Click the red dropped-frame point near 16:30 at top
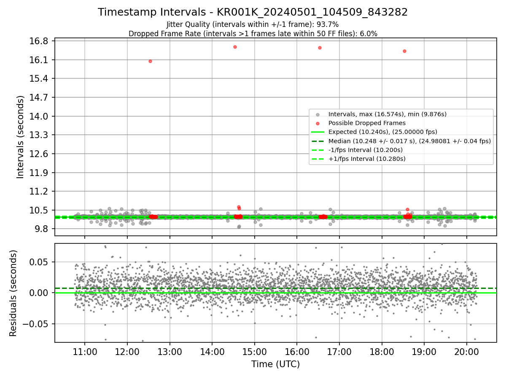The image size is (506, 379). (320, 48)
